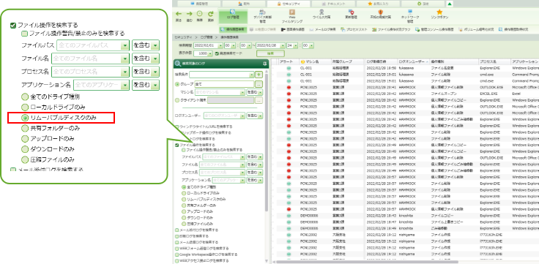Image resolution: width=539 pixels, height=264 pixels.
Task: Click the browse button beside the グループ field
Action: click(259, 84)
